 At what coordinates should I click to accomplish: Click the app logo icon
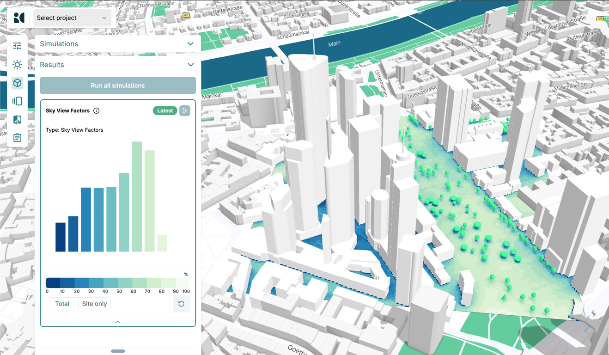tap(19, 18)
